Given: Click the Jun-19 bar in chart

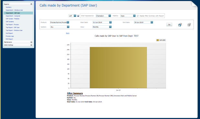Looking at the screenshot, I should [118, 68].
